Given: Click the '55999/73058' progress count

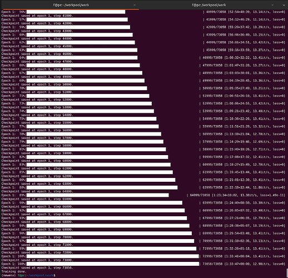Looking at the screenshot, I should 212,126.
